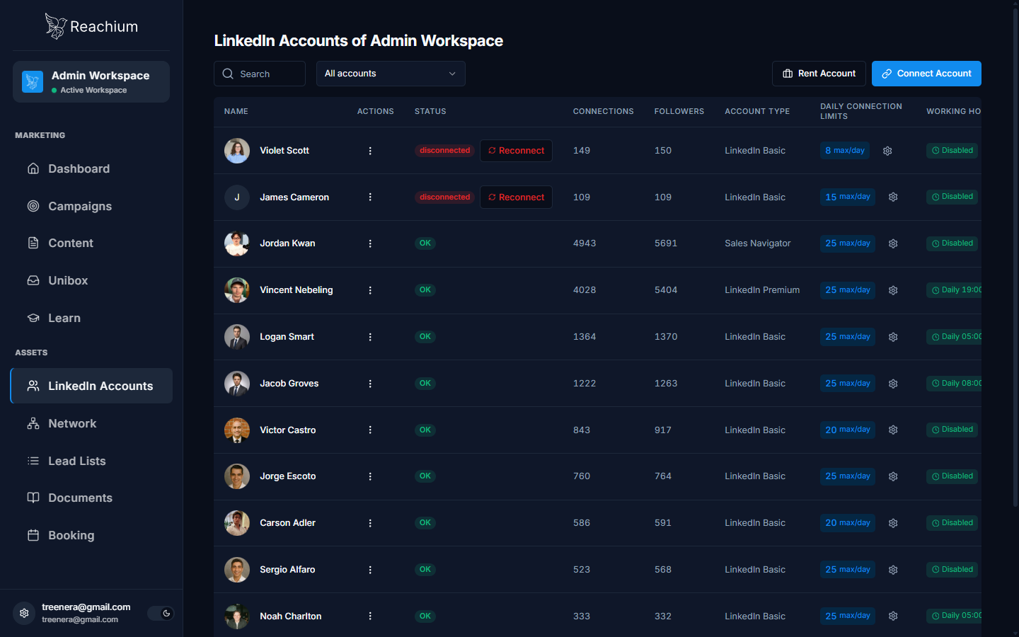Go to Campaigns in the sidebar
The height and width of the screenshot is (637, 1019).
tap(91, 206)
